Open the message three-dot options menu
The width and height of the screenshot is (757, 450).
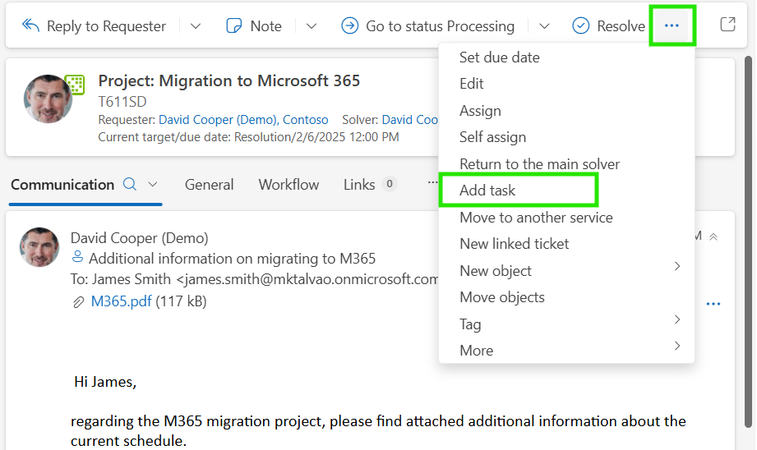tap(713, 304)
